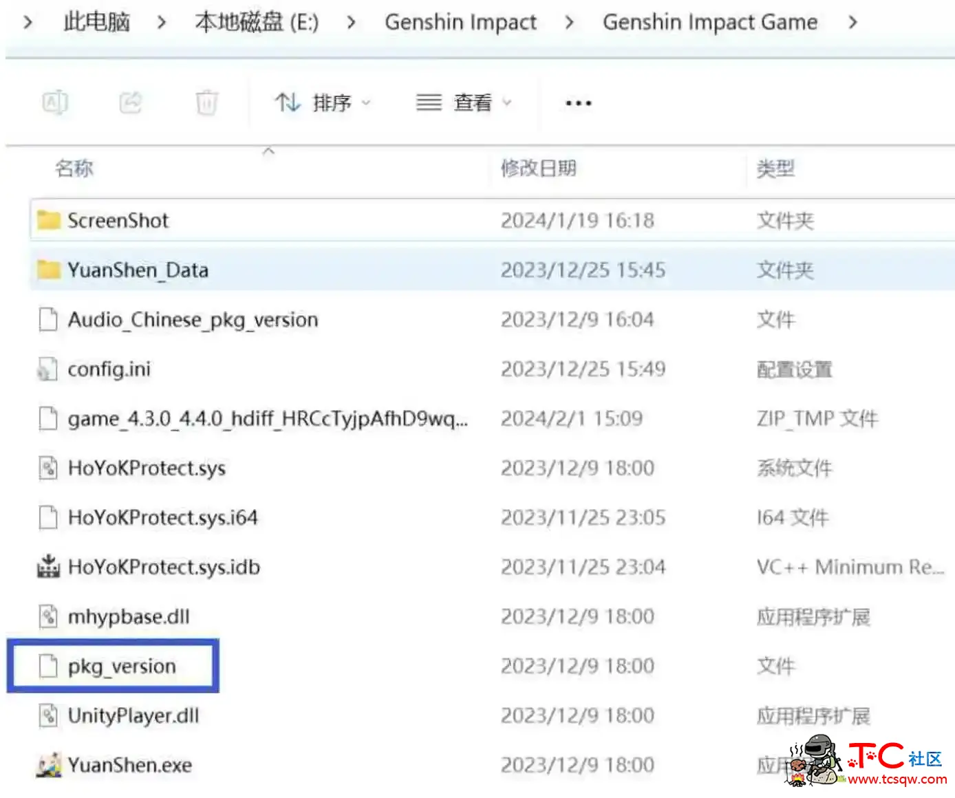Click the HoYoKProtect.sys file name
Viewport: 955px width, 798px height.
click(x=147, y=468)
